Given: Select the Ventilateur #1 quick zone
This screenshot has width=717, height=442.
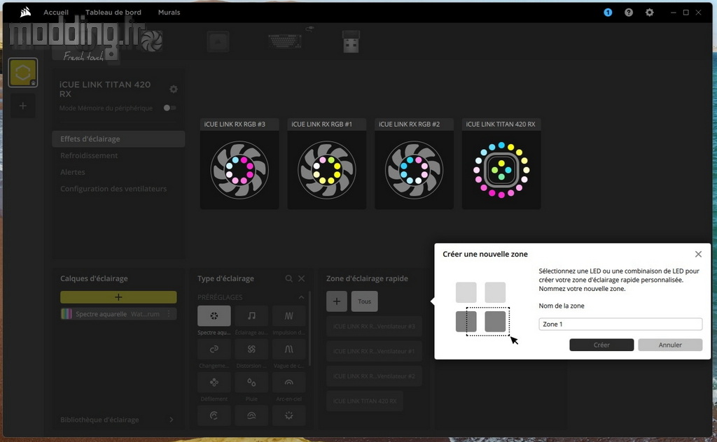Looking at the screenshot, I should tap(374, 351).
